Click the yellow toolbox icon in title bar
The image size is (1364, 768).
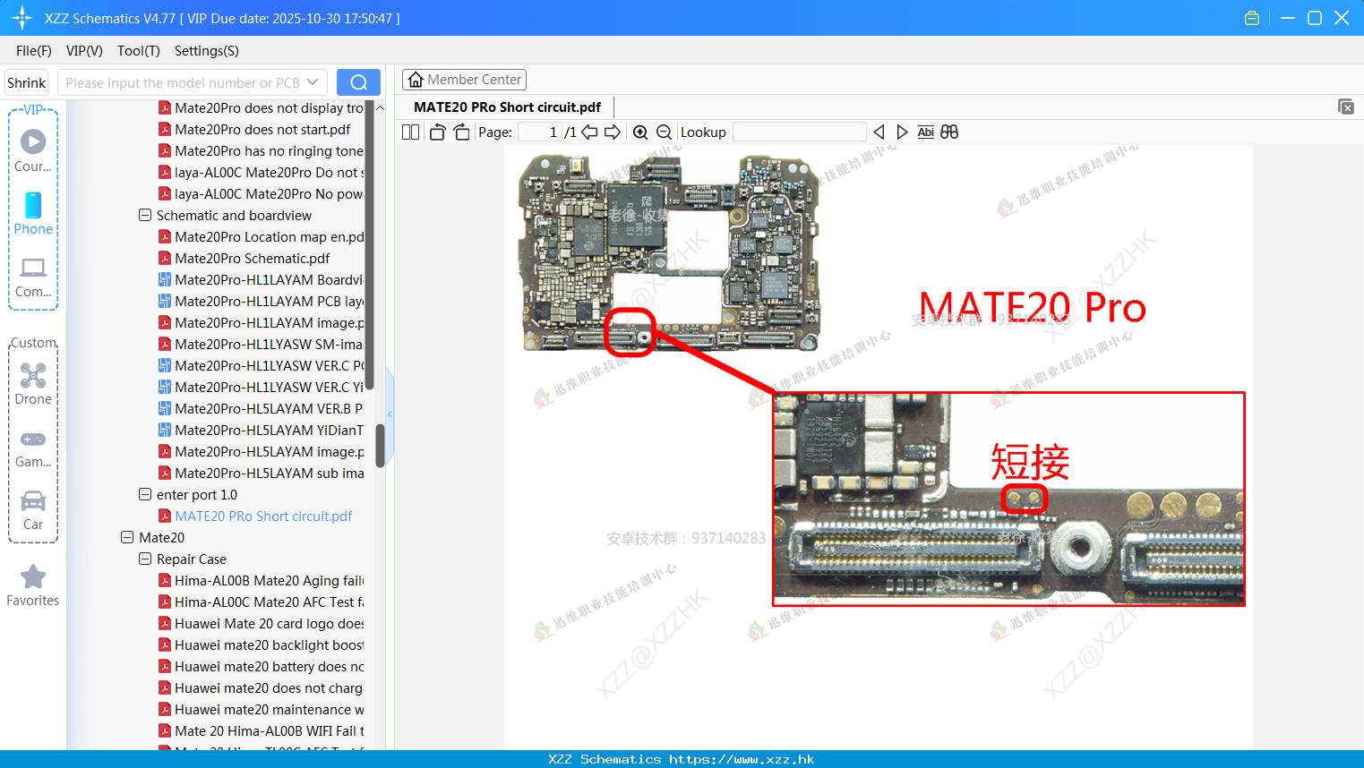click(x=1252, y=18)
